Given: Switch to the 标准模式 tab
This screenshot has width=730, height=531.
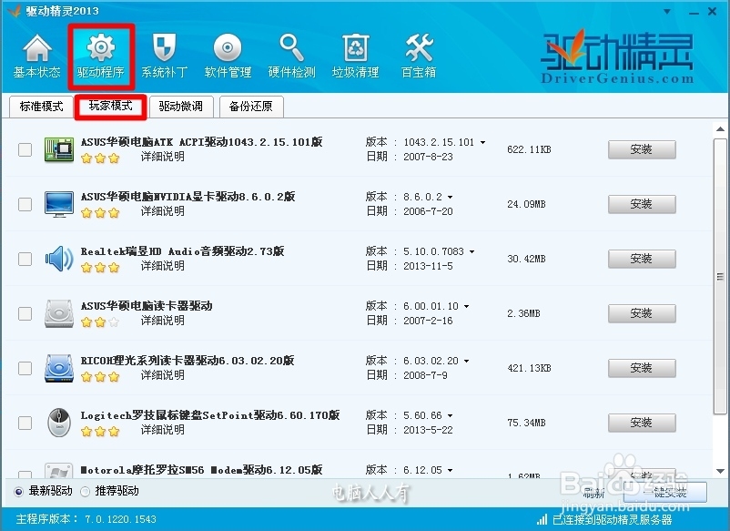Looking at the screenshot, I should (x=41, y=107).
